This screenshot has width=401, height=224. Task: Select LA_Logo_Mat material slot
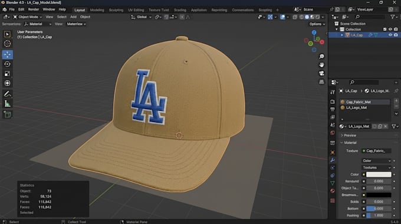click(x=364, y=108)
